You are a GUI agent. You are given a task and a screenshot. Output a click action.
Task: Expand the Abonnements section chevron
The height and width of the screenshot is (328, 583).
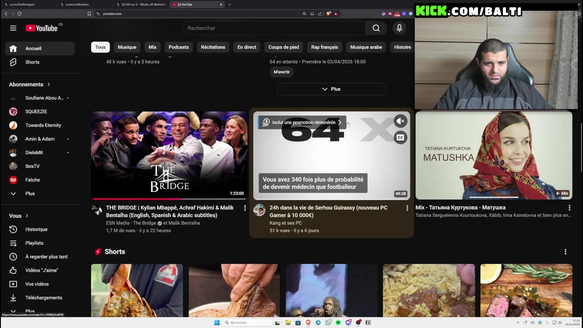49,84
